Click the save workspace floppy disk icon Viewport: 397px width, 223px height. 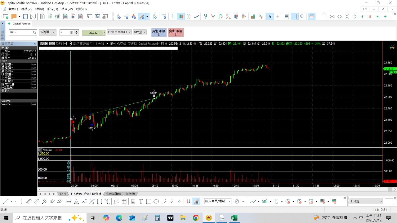(x=25, y=16)
